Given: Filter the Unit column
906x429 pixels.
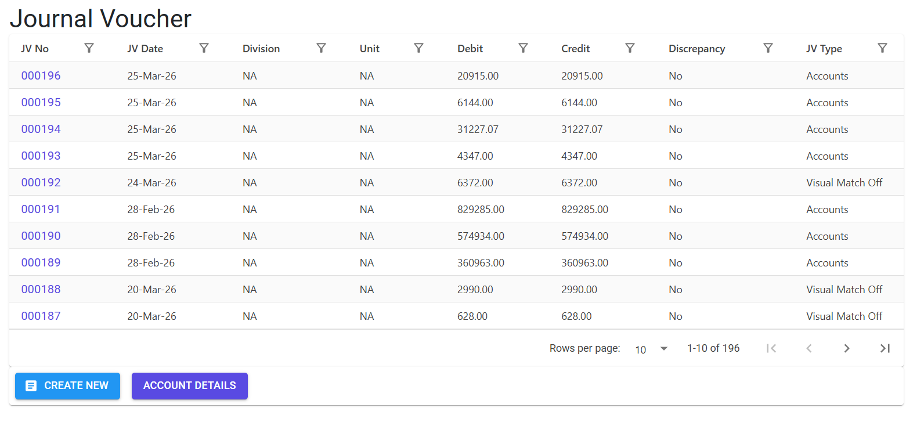Looking at the screenshot, I should pos(418,48).
